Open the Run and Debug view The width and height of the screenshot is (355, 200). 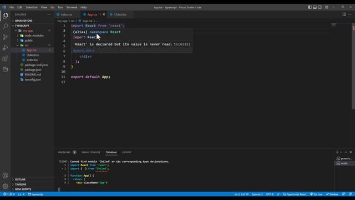[x=5, y=48]
